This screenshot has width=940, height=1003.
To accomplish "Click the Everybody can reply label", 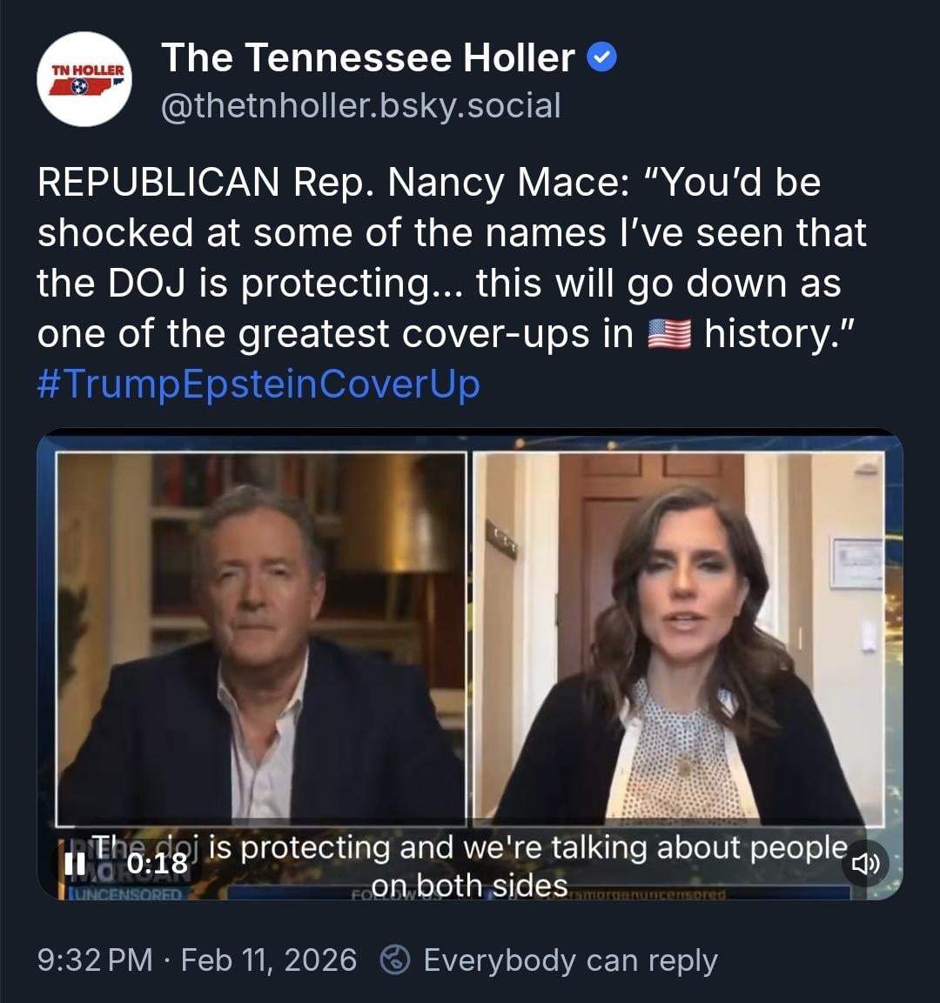I will pos(570,960).
